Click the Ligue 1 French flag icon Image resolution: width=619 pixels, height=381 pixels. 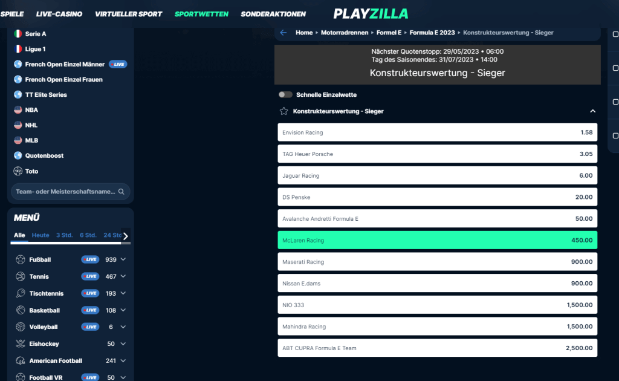pos(18,49)
